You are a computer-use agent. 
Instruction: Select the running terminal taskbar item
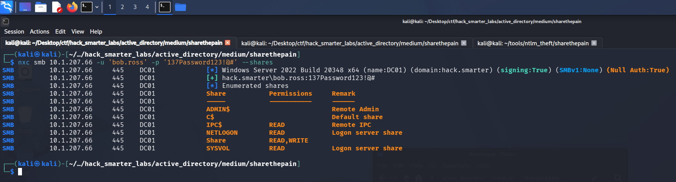tap(165, 7)
